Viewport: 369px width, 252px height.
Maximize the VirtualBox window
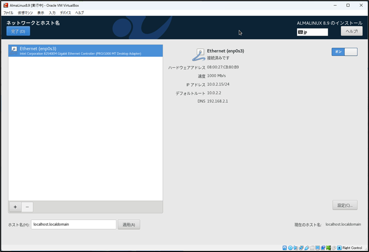pos(348,5)
